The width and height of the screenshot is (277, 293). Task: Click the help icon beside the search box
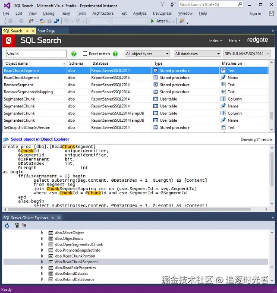(x=74, y=54)
